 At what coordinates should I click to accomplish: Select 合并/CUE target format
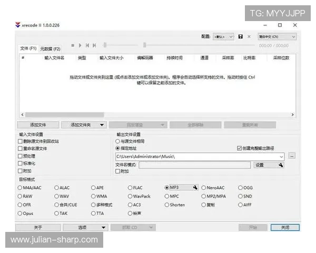click(x=56, y=205)
